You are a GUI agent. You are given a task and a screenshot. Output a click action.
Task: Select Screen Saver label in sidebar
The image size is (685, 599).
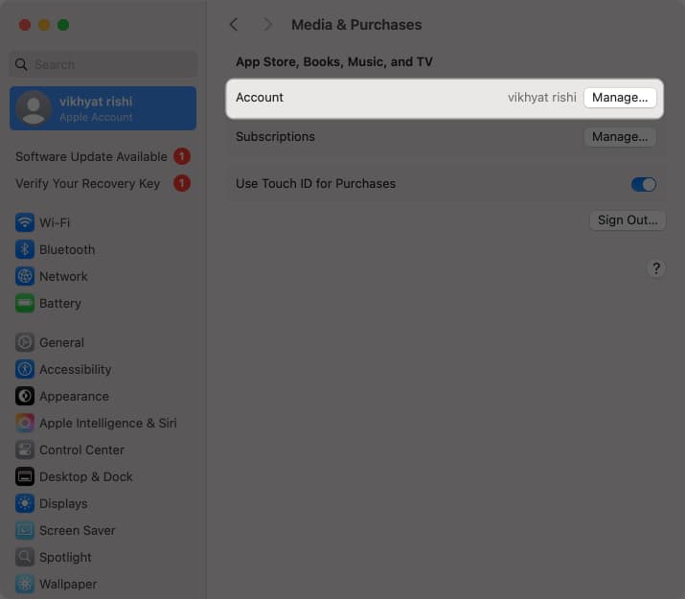click(78, 530)
